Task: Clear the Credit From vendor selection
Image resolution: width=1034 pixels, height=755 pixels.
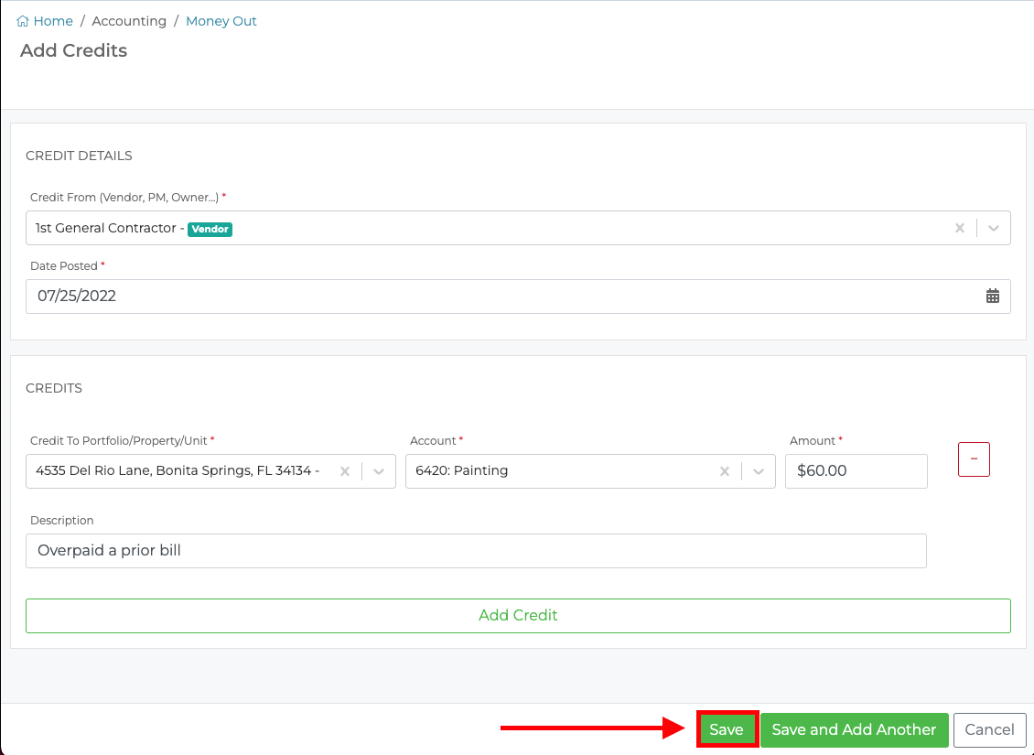Action: click(959, 227)
